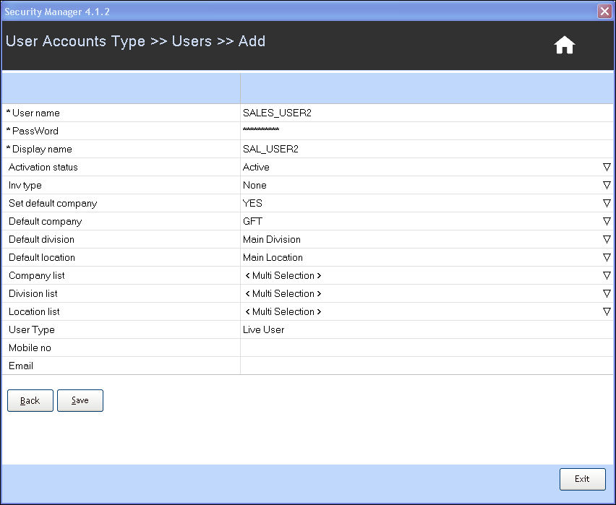The image size is (616, 505).
Task: Click the Email label
Action: (x=21, y=366)
